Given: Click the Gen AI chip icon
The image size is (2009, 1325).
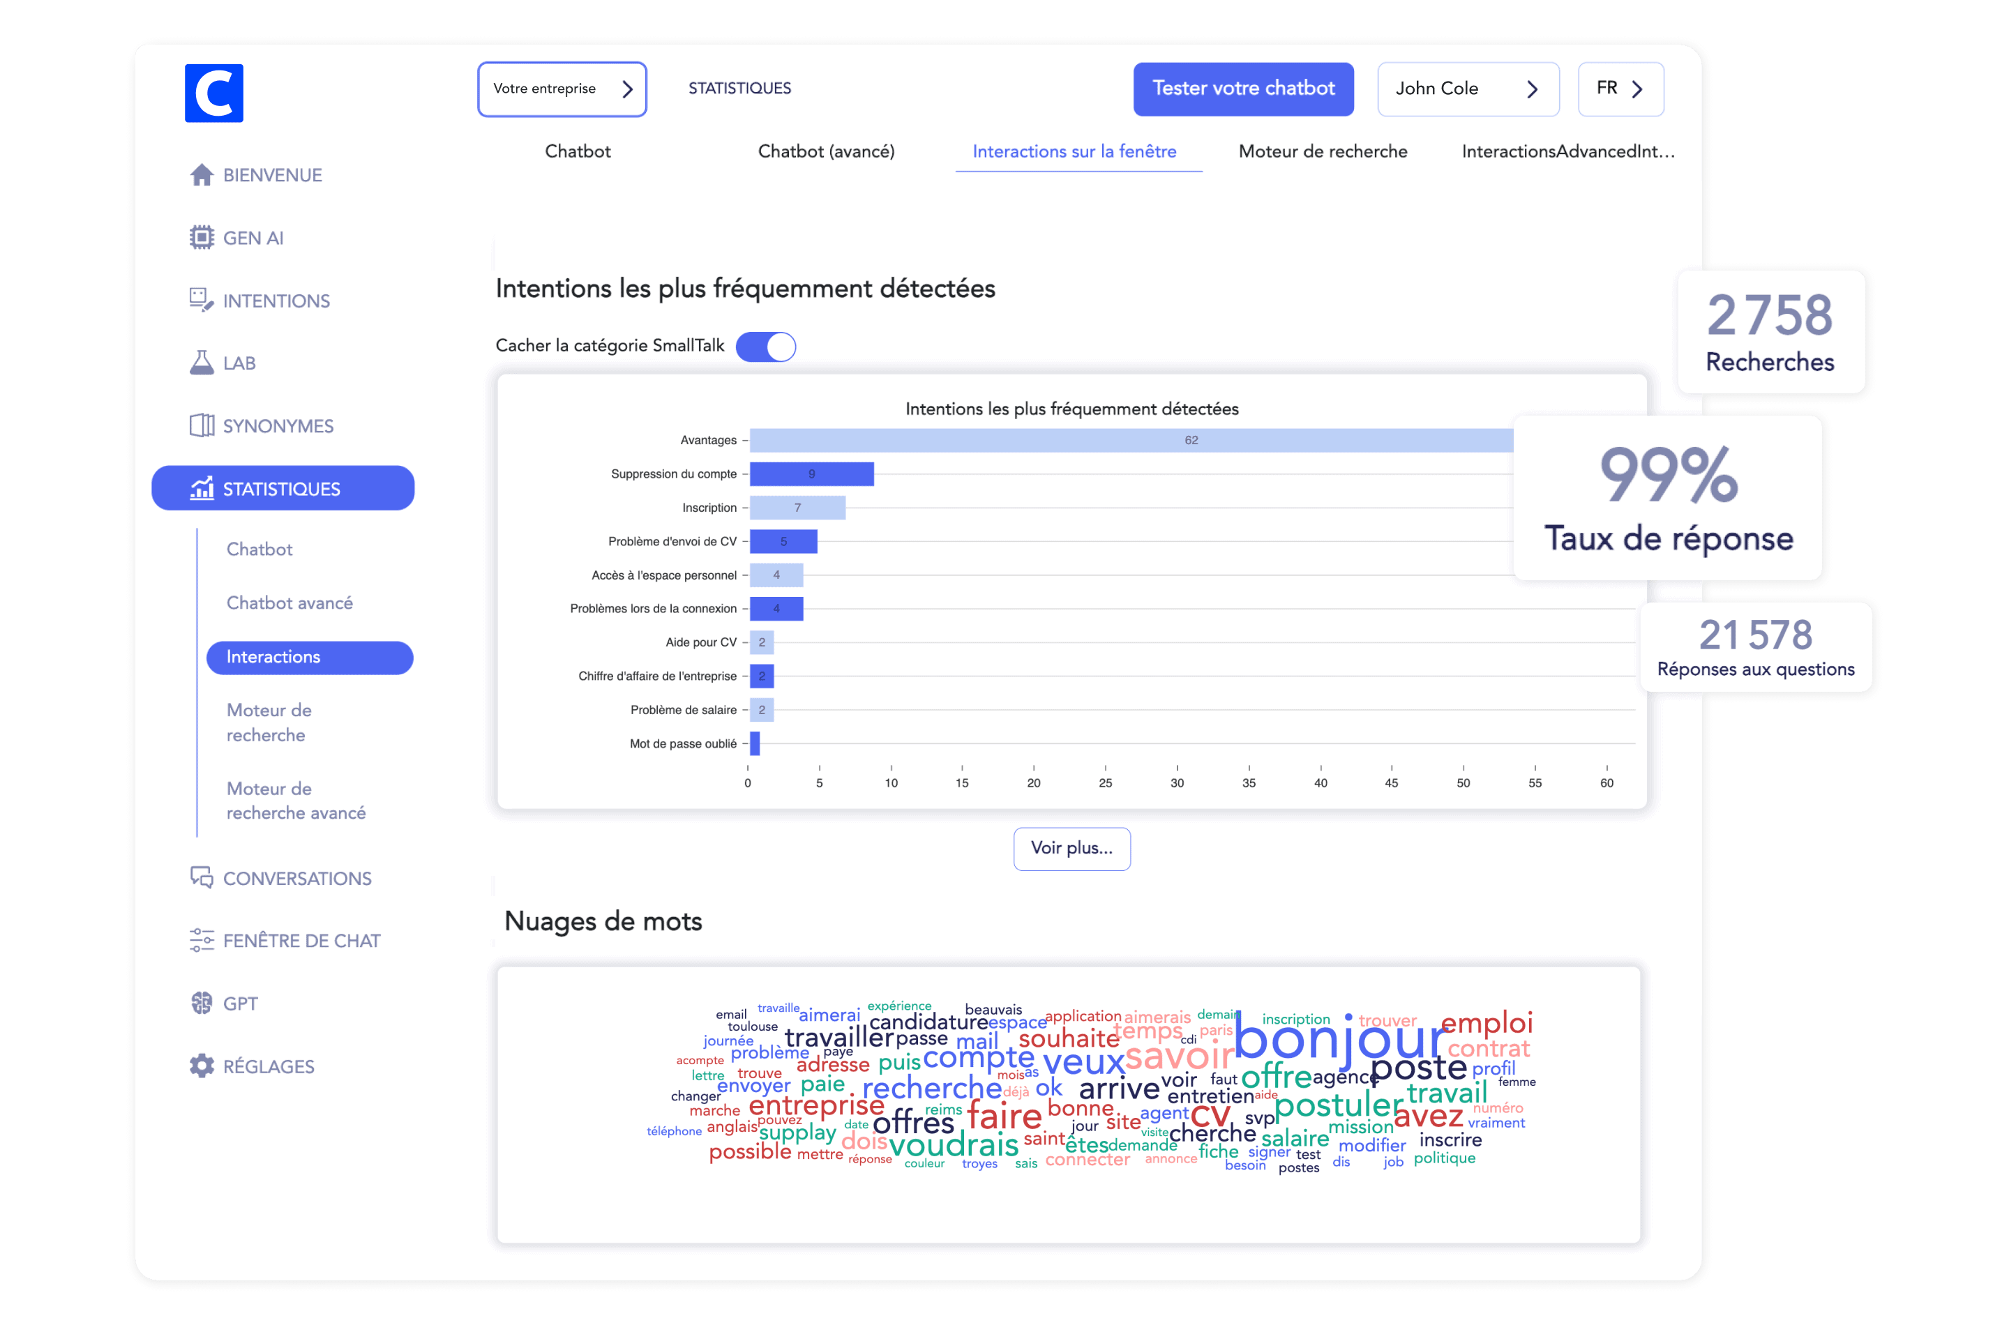Looking at the screenshot, I should click(201, 237).
